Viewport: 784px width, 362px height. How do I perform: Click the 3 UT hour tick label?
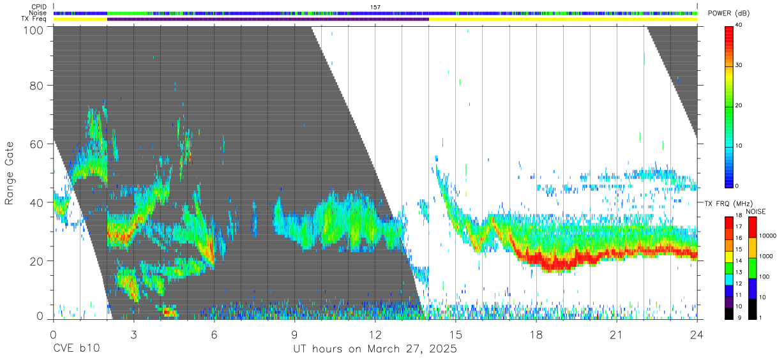pos(133,335)
